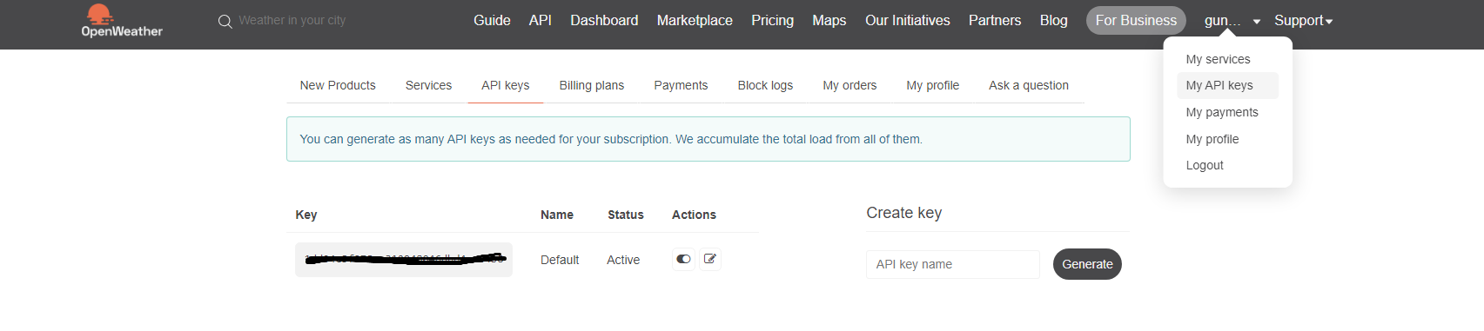This screenshot has height=331, width=1484.
Task: Open the API navigation link
Action: pos(540,20)
